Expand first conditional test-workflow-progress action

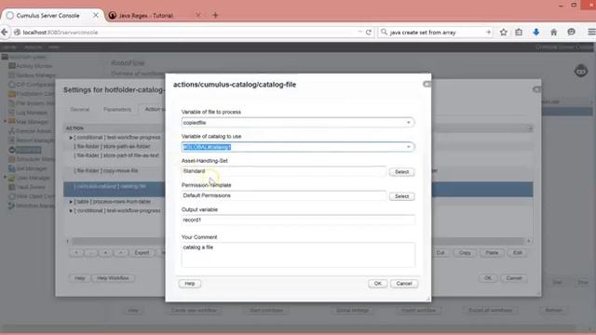pyautogui.click(x=71, y=138)
